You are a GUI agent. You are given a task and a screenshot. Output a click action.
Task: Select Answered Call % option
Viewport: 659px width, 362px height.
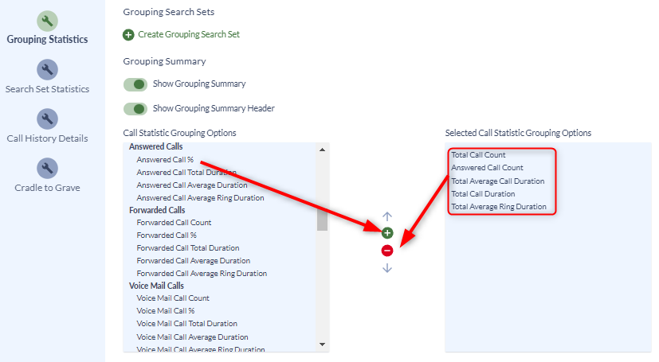pyautogui.click(x=165, y=160)
